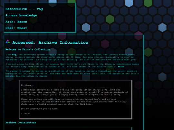Click the bold 'Raq' name in intro paragraph
This screenshot has height=130, width=174.
(x=14, y=55)
